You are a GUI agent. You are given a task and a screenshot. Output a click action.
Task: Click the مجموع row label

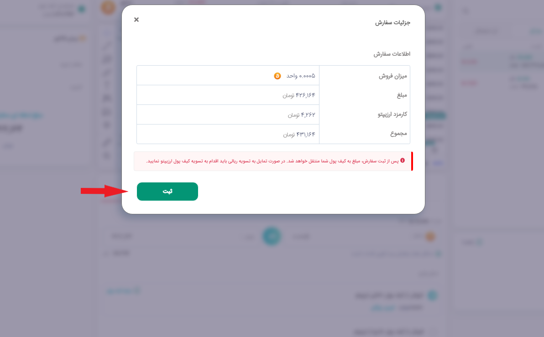398,134
